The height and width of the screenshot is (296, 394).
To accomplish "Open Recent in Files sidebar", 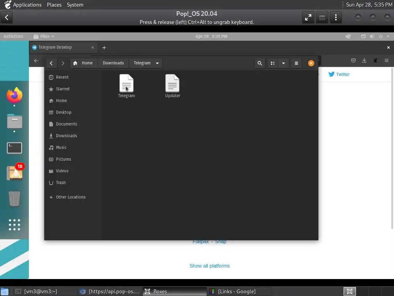I will (73, 77).
